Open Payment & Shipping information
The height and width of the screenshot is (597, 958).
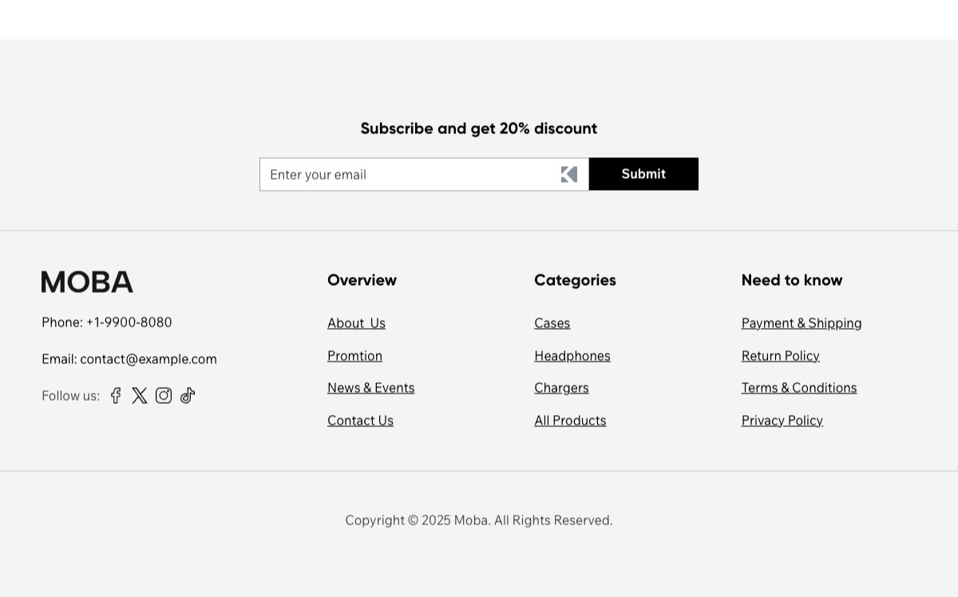tap(801, 322)
